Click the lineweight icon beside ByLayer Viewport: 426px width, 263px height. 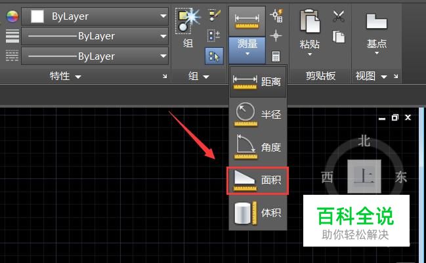tap(12, 36)
